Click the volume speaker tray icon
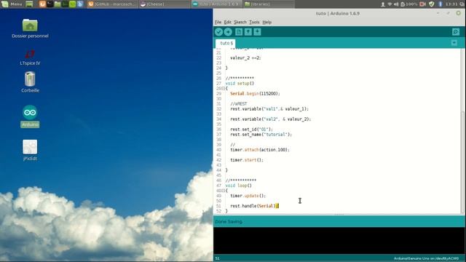 point(396,4)
